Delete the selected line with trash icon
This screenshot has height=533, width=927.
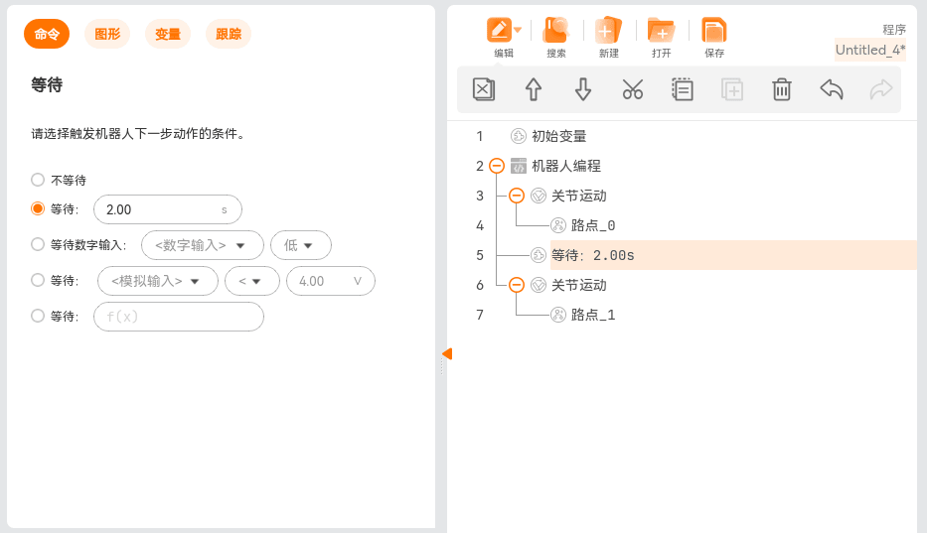click(782, 89)
